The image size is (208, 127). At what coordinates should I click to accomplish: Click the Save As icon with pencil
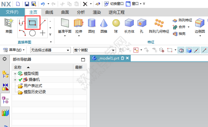34,4
